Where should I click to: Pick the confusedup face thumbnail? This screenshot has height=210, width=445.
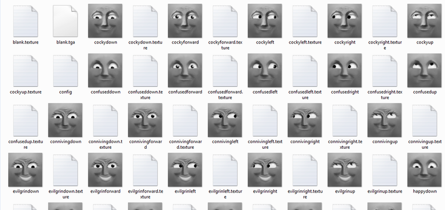click(x=424, y=70)
